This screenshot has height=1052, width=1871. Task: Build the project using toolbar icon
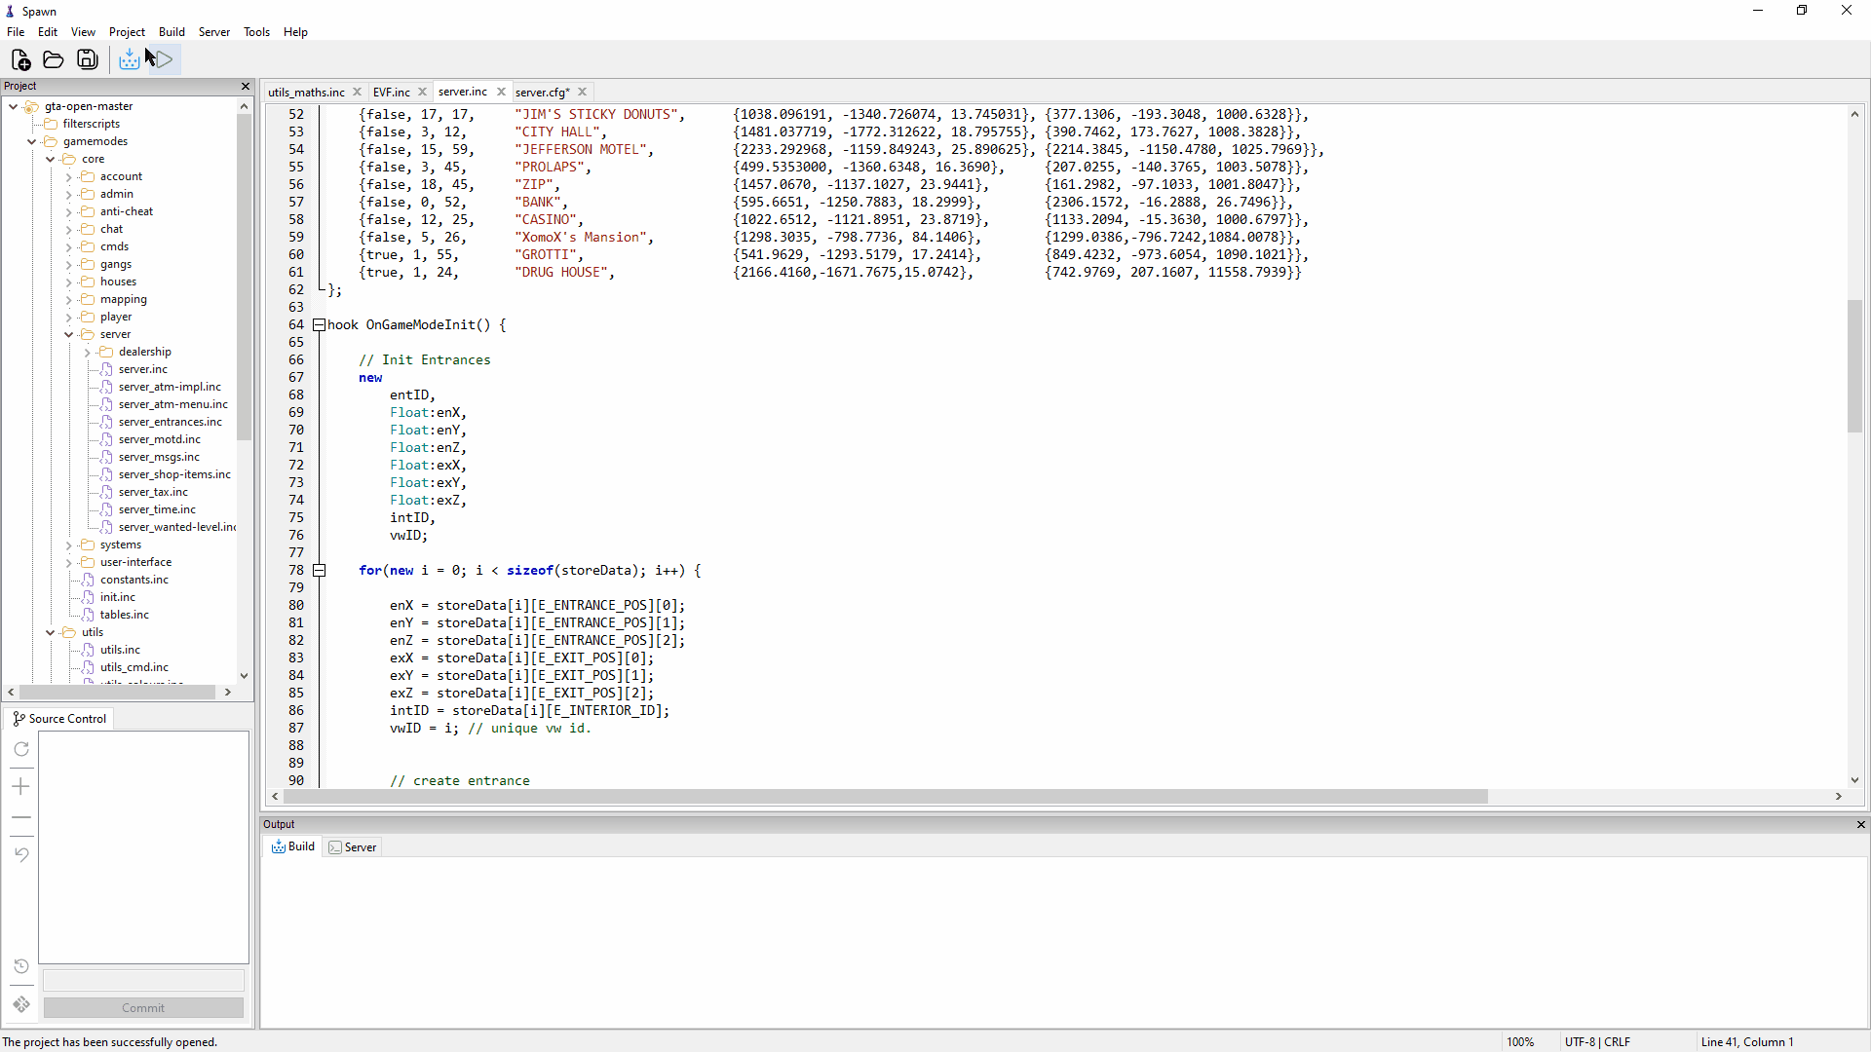coord(130,60)
